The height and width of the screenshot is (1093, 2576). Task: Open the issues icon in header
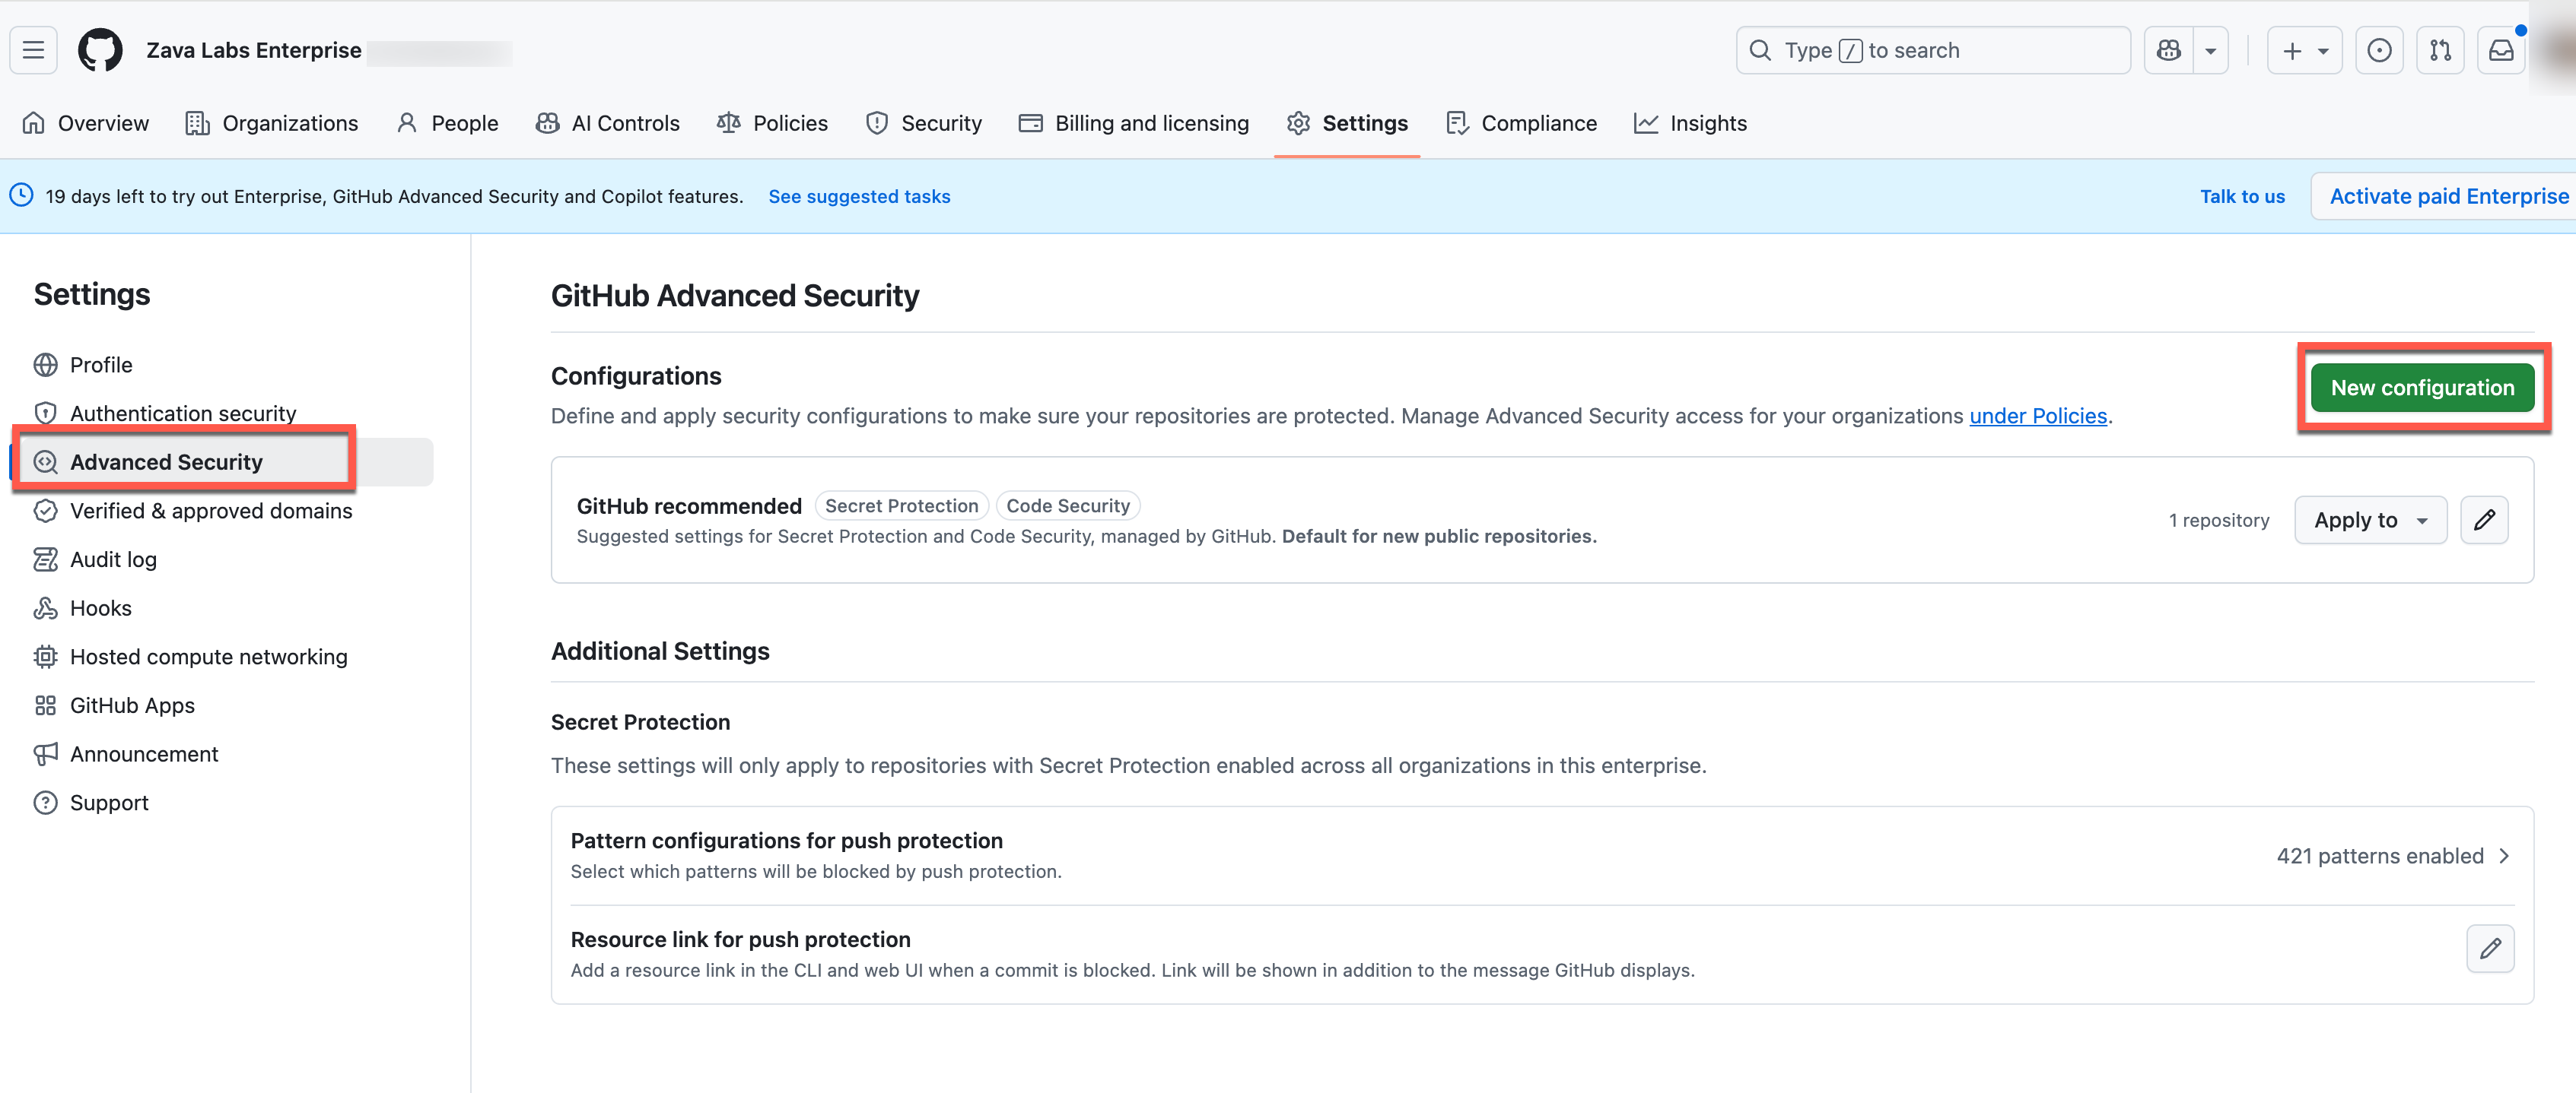(2379, 50)
